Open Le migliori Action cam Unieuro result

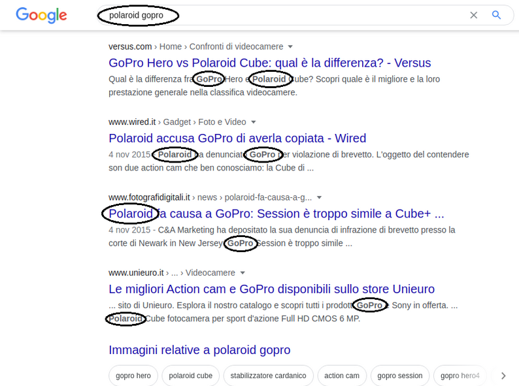[271, 289]
